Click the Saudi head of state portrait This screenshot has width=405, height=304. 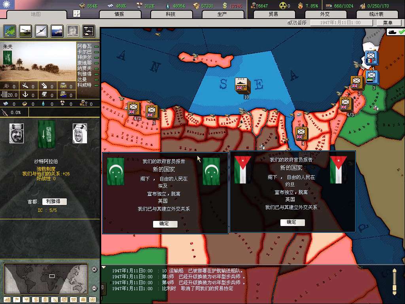point(17,133)
